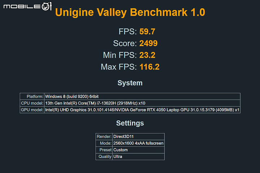Click the Unigine Valley Benchmark 1.0 title
Viewport: 260px width, 173px height.
130,12
